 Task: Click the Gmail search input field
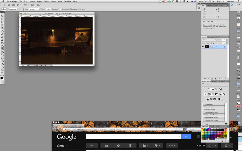(132, 137)
